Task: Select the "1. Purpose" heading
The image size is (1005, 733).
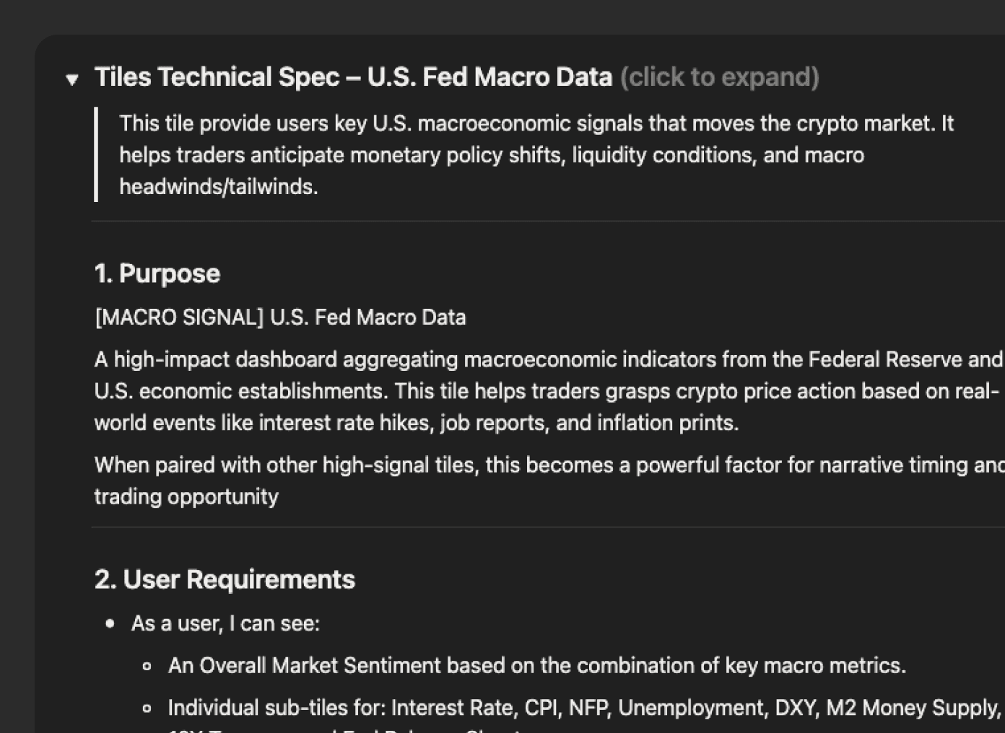Action: pos(157,273)
